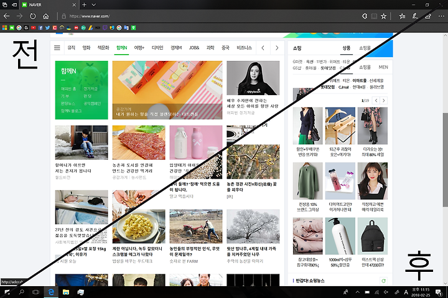The height and width of the screenshot is (298, 448).
Task: Open the woman portrait article thumbnail
Action: 253,78
